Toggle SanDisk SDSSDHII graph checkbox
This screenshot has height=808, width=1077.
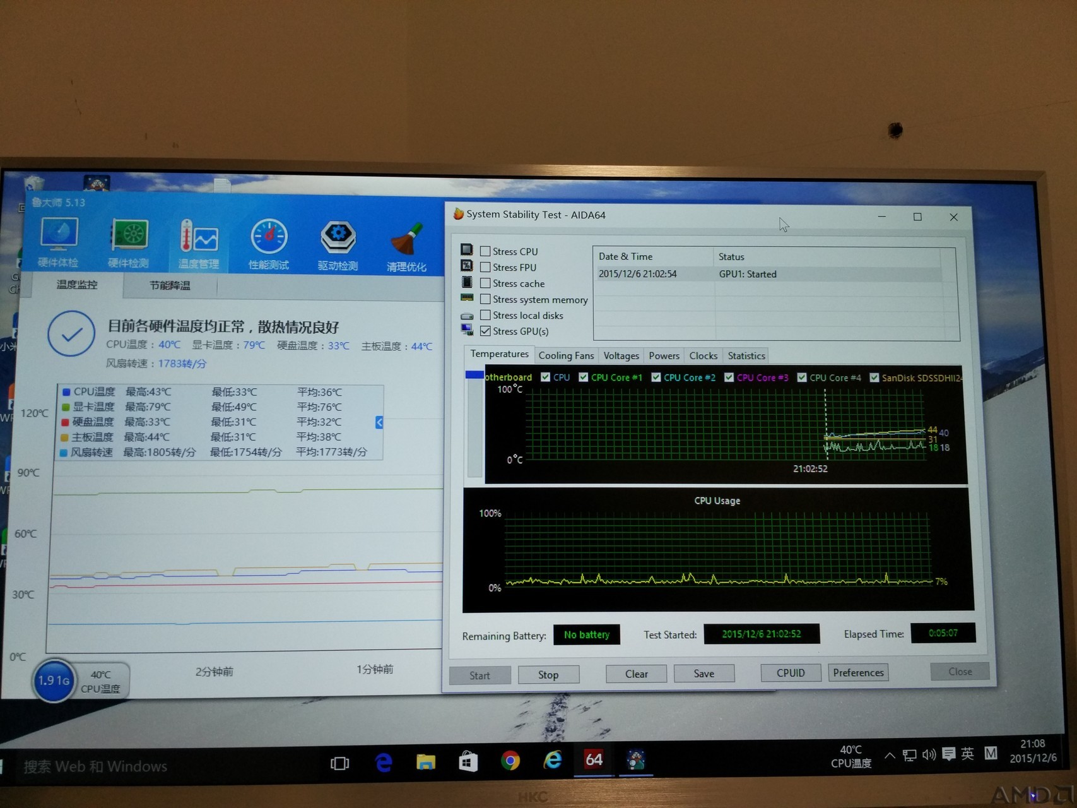point(874,377)
